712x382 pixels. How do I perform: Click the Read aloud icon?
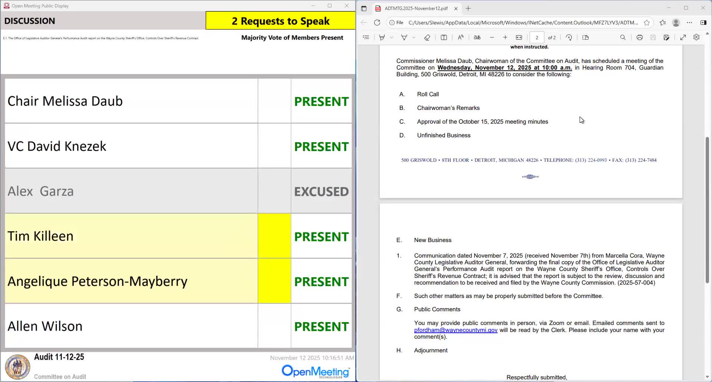[461, 37]
